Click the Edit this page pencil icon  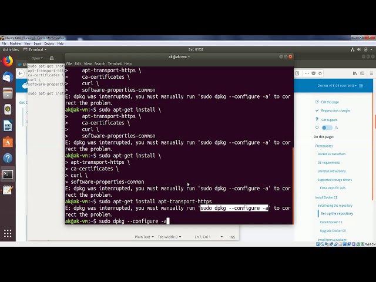317,102
